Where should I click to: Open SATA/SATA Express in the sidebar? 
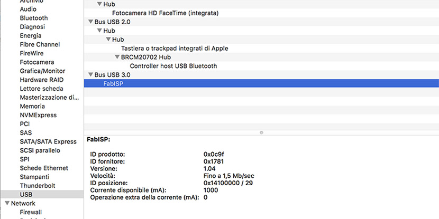coord(48,141)
